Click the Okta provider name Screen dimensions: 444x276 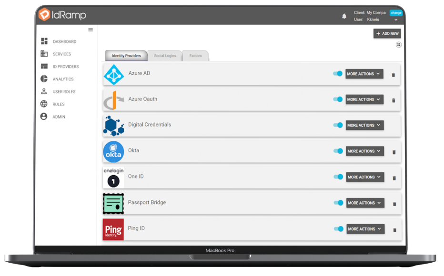(x=134, y=150)
